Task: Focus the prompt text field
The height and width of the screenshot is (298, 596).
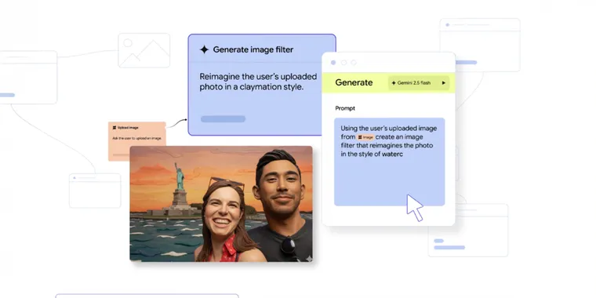Action: (389, 162)
